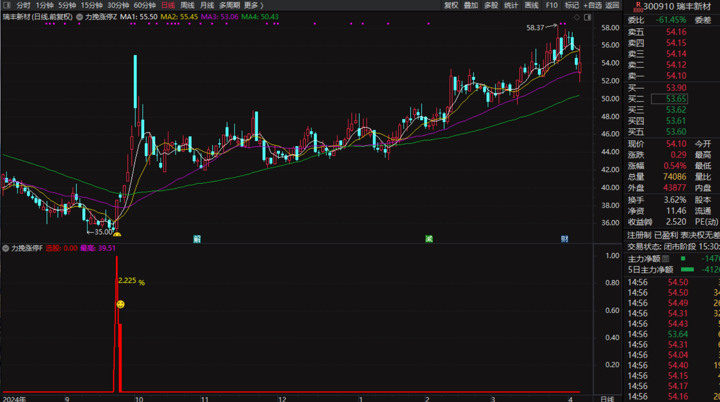Viewport: 720px width, 402px height.
Task: Click the diamond marker icon above the chart
Action: click(x=577, y=17)
